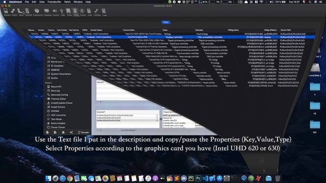This screenshot has width=326, height=183.
Task: Open Utilities wrench icon in Hackintool toolbar
Action: 97,12
